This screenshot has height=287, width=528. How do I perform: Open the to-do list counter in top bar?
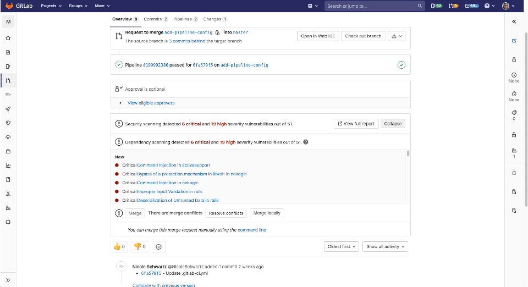click(471, 5)
